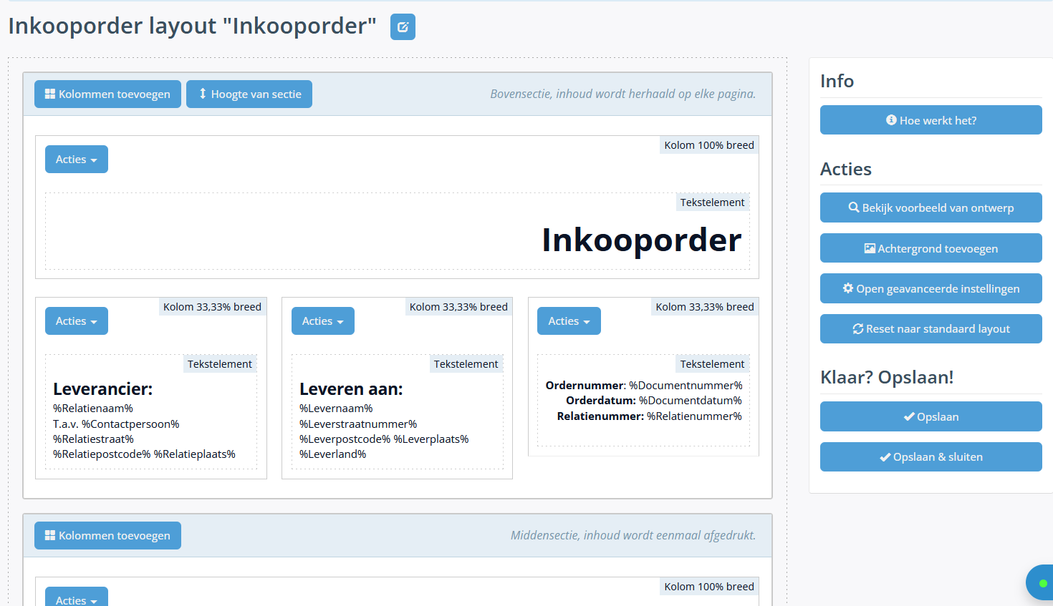1053x606 pixels.
Task: Open Acties dropdown above Leveren aan block
Action: coord(322,321)
